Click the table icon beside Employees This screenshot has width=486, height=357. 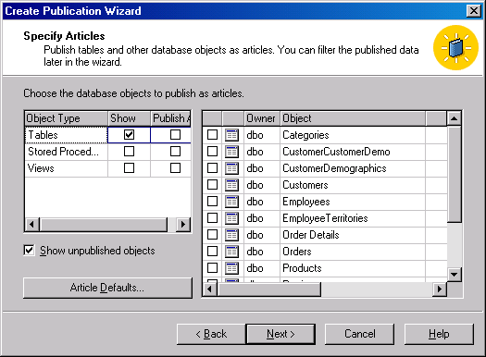231,202
